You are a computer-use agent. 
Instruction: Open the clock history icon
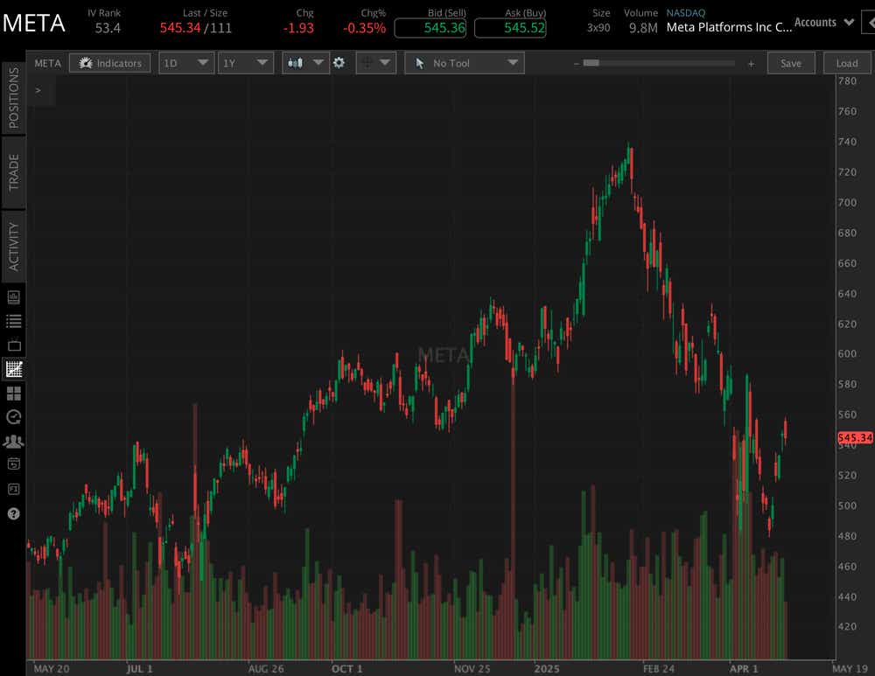click(x=14, y=416)
